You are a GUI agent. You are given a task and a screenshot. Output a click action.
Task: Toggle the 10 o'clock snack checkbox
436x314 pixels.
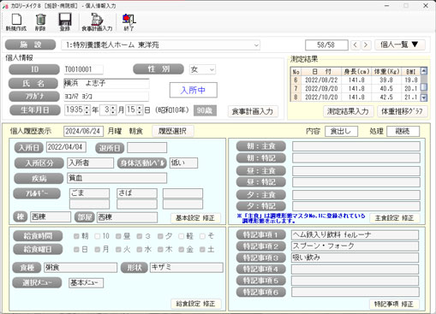click(98, 236)
